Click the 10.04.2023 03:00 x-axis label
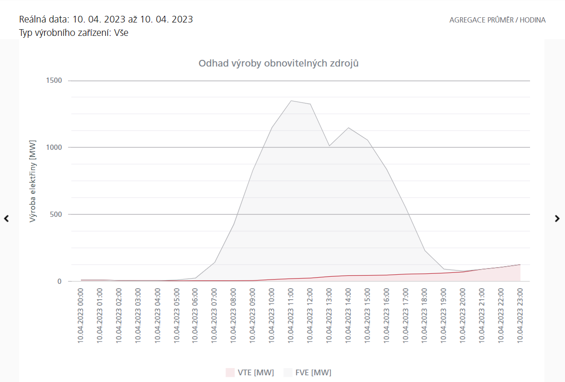Viewport: 565px width, 382px height. 137,315
